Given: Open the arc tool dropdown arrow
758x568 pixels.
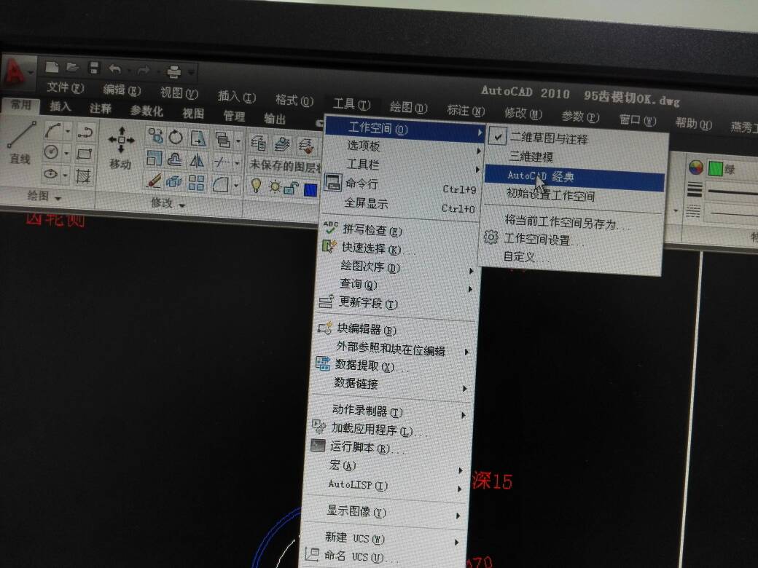Looking at the screenshot, I should (x=68, y=131).
